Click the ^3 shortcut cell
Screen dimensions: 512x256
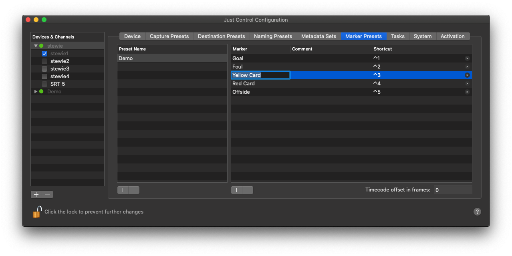coord(377,75)
